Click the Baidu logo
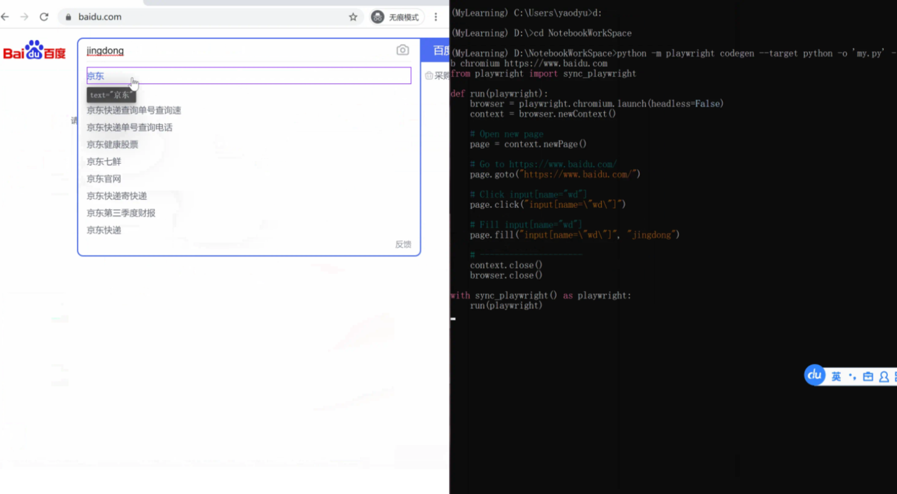 click(x=34, y=51)
